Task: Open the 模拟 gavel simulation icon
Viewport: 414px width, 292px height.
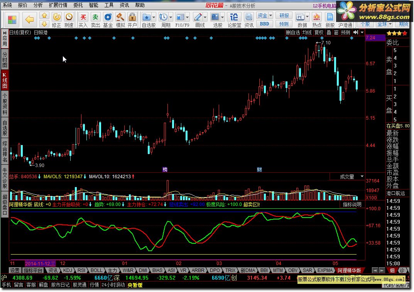Action: 120,17
